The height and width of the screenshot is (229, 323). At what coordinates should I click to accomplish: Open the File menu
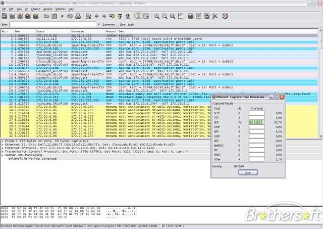[4, 9]
